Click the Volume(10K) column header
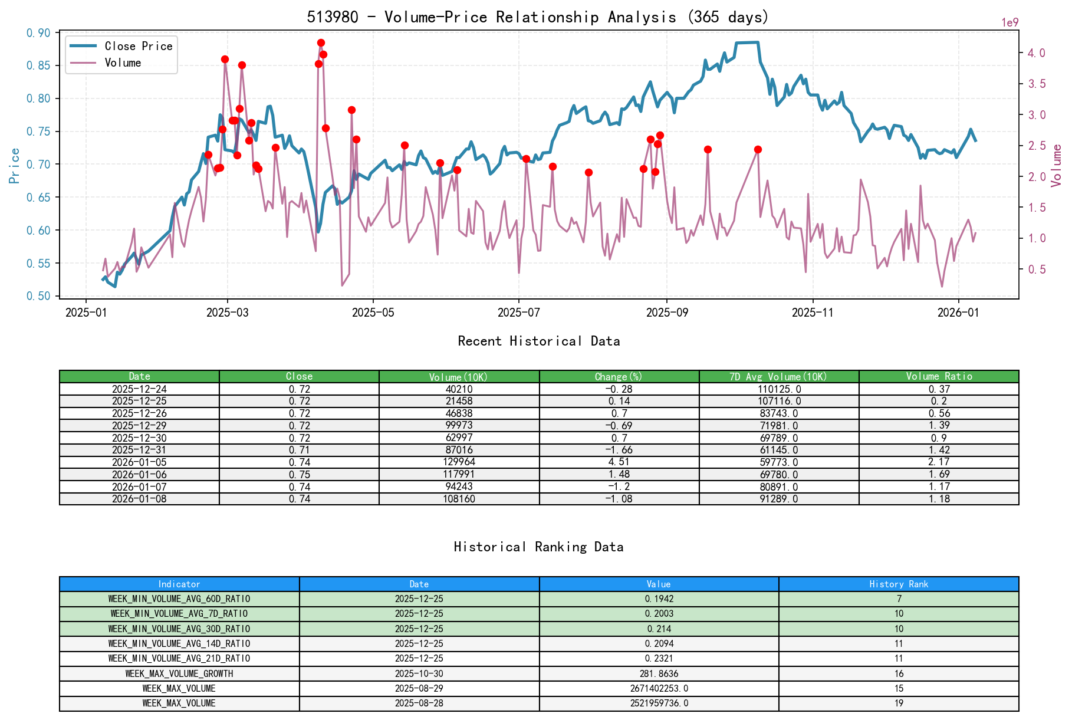This screenshot has height=720, width=1072. 458,376
